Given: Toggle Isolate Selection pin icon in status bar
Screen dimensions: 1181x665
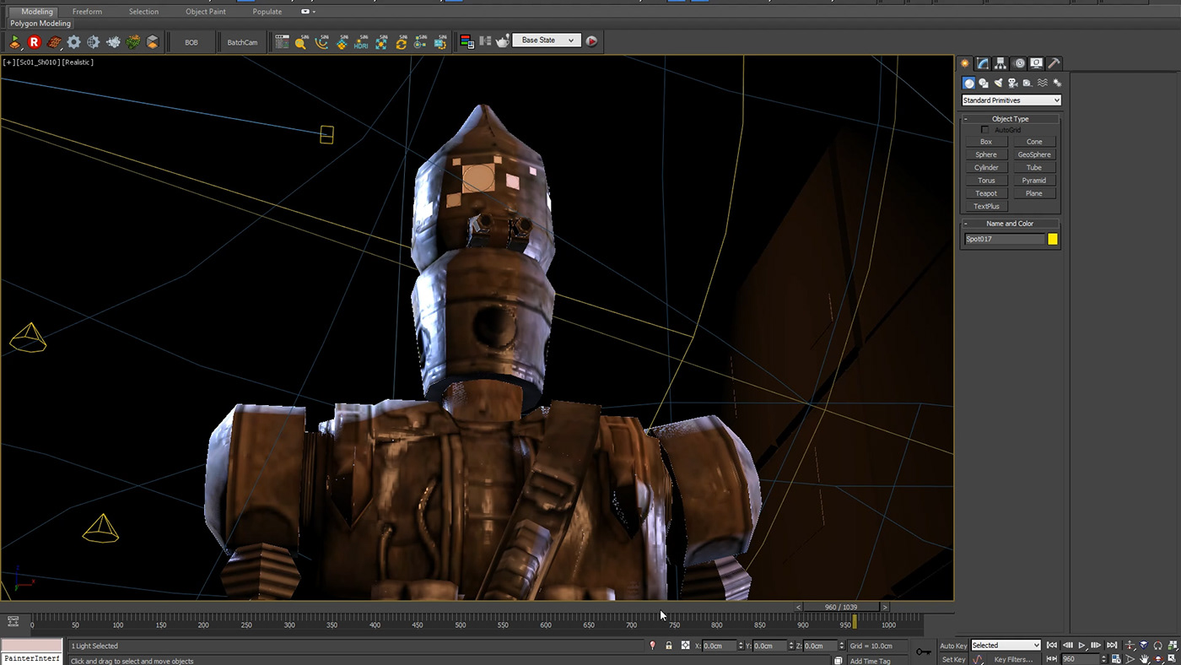Looking at the screenshot, I should click(x=652, y=646).
